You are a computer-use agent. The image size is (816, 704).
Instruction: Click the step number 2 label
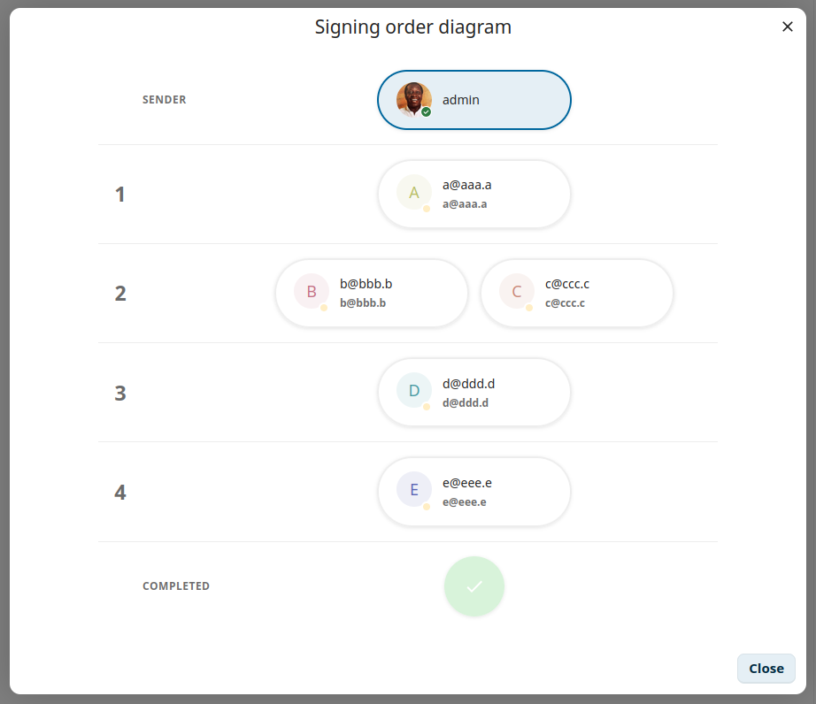120,293
